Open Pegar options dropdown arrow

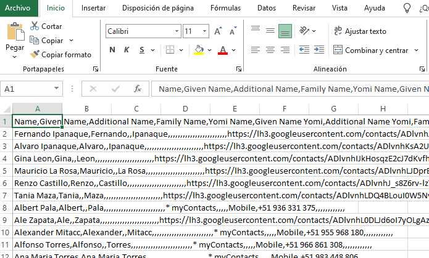pos(14,57)
